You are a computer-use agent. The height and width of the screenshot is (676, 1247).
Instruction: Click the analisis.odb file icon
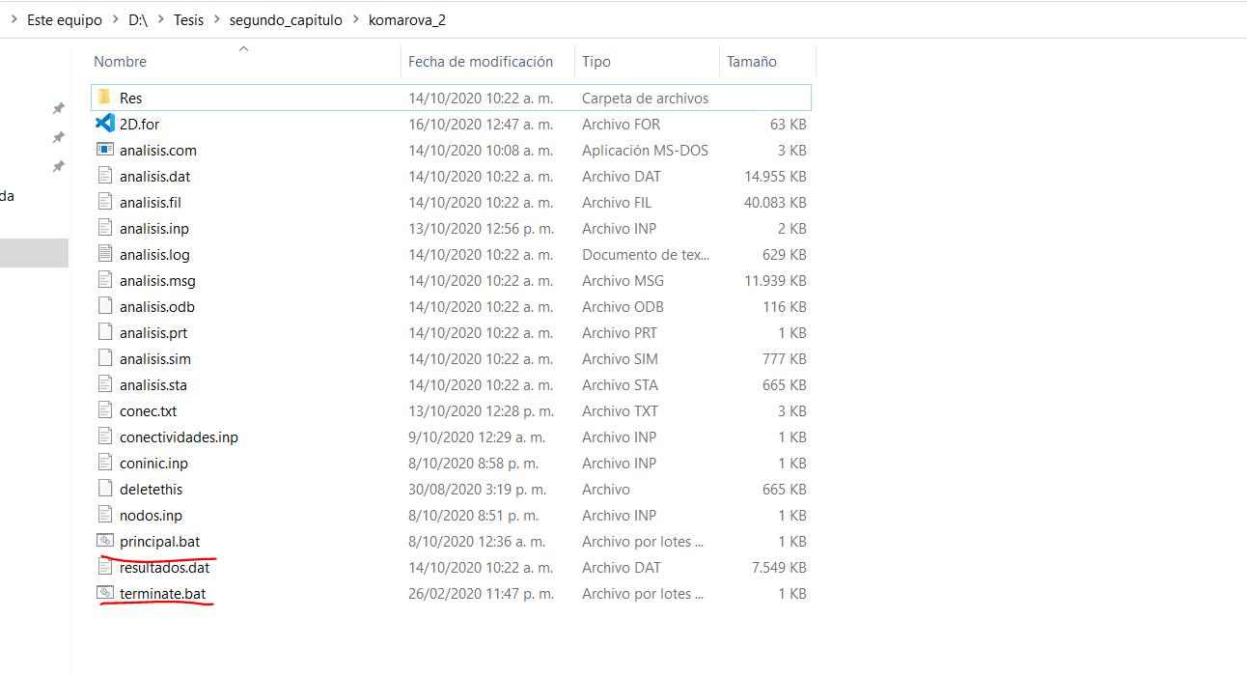[105, 306]
